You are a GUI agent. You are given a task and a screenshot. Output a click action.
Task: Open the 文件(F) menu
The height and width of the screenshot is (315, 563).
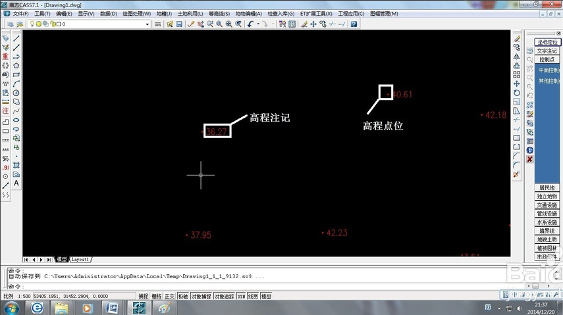point(20,14)
